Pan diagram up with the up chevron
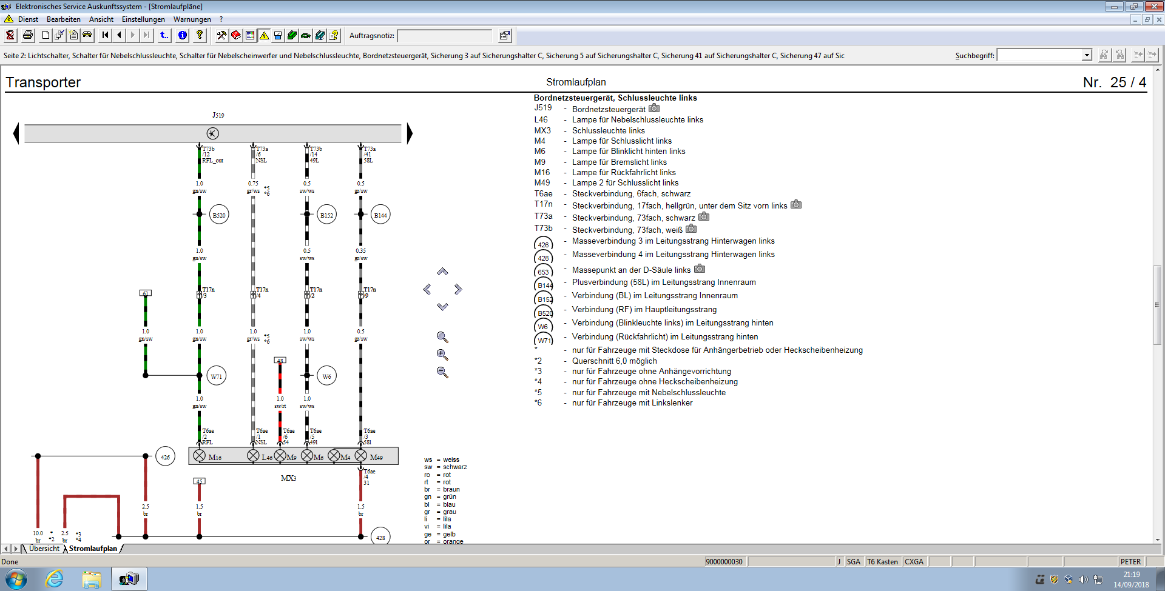 [x=442, y=272]
